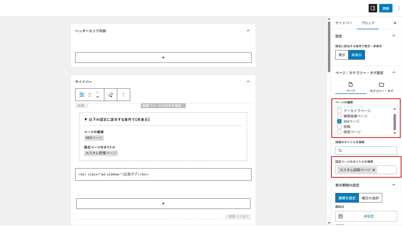The width and height of the screenshot is (402, 231).
Task: Uncheck the 404ページ checkbox
Action: coord(339,121)
